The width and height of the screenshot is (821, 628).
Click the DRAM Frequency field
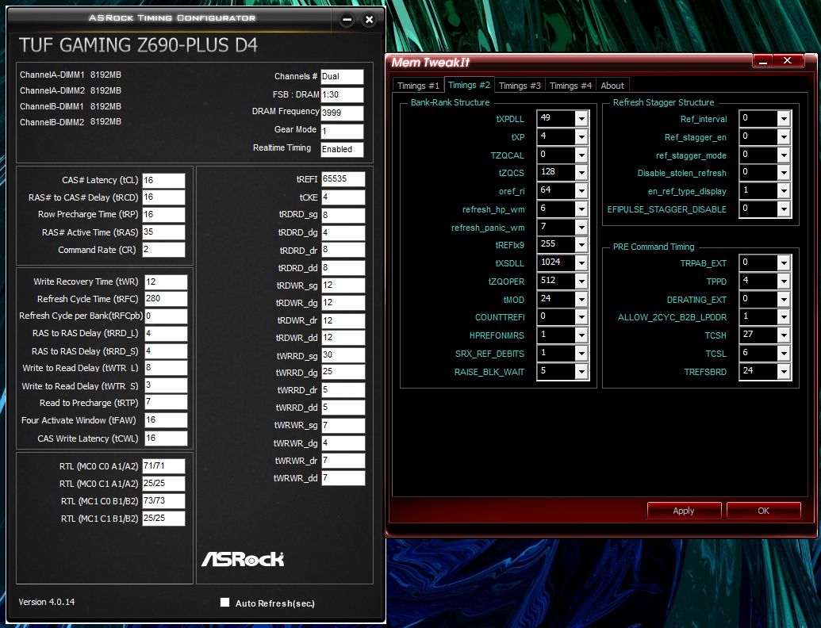[342, 113]
